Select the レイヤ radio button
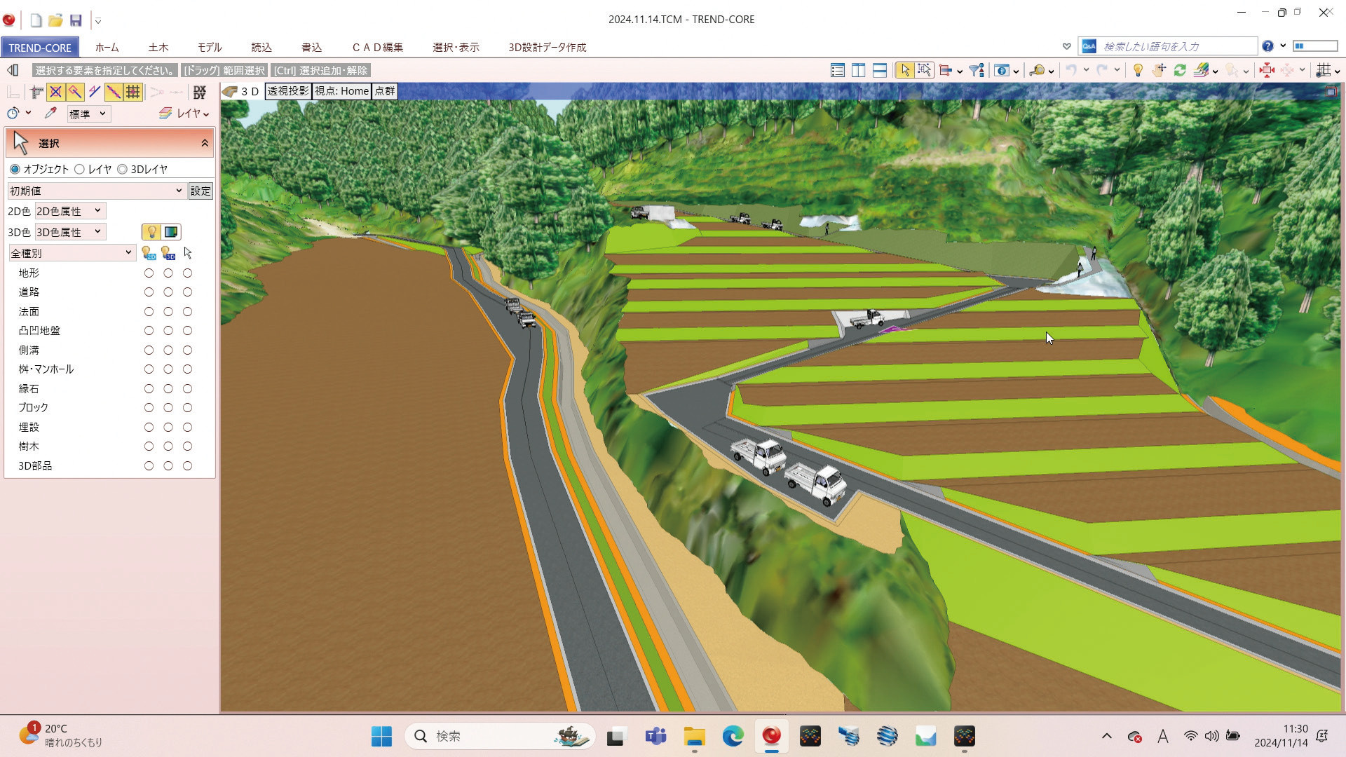Screen dimensions: 1346x757 coord(79,169)
